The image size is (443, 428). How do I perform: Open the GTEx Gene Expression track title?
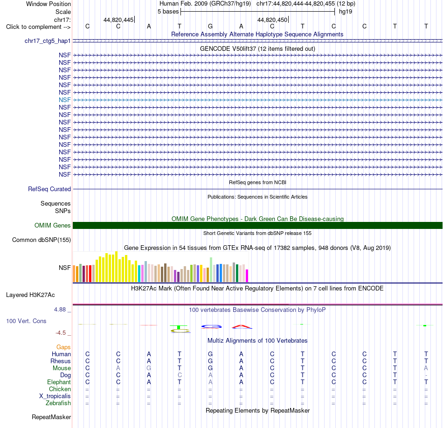(x=257, y=248)
